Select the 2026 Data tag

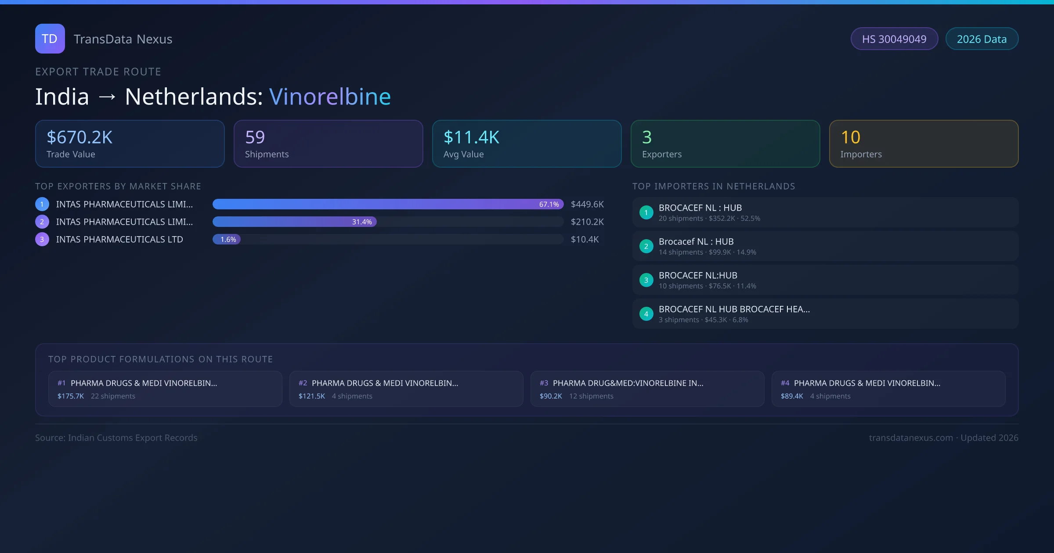pos(982,39)
